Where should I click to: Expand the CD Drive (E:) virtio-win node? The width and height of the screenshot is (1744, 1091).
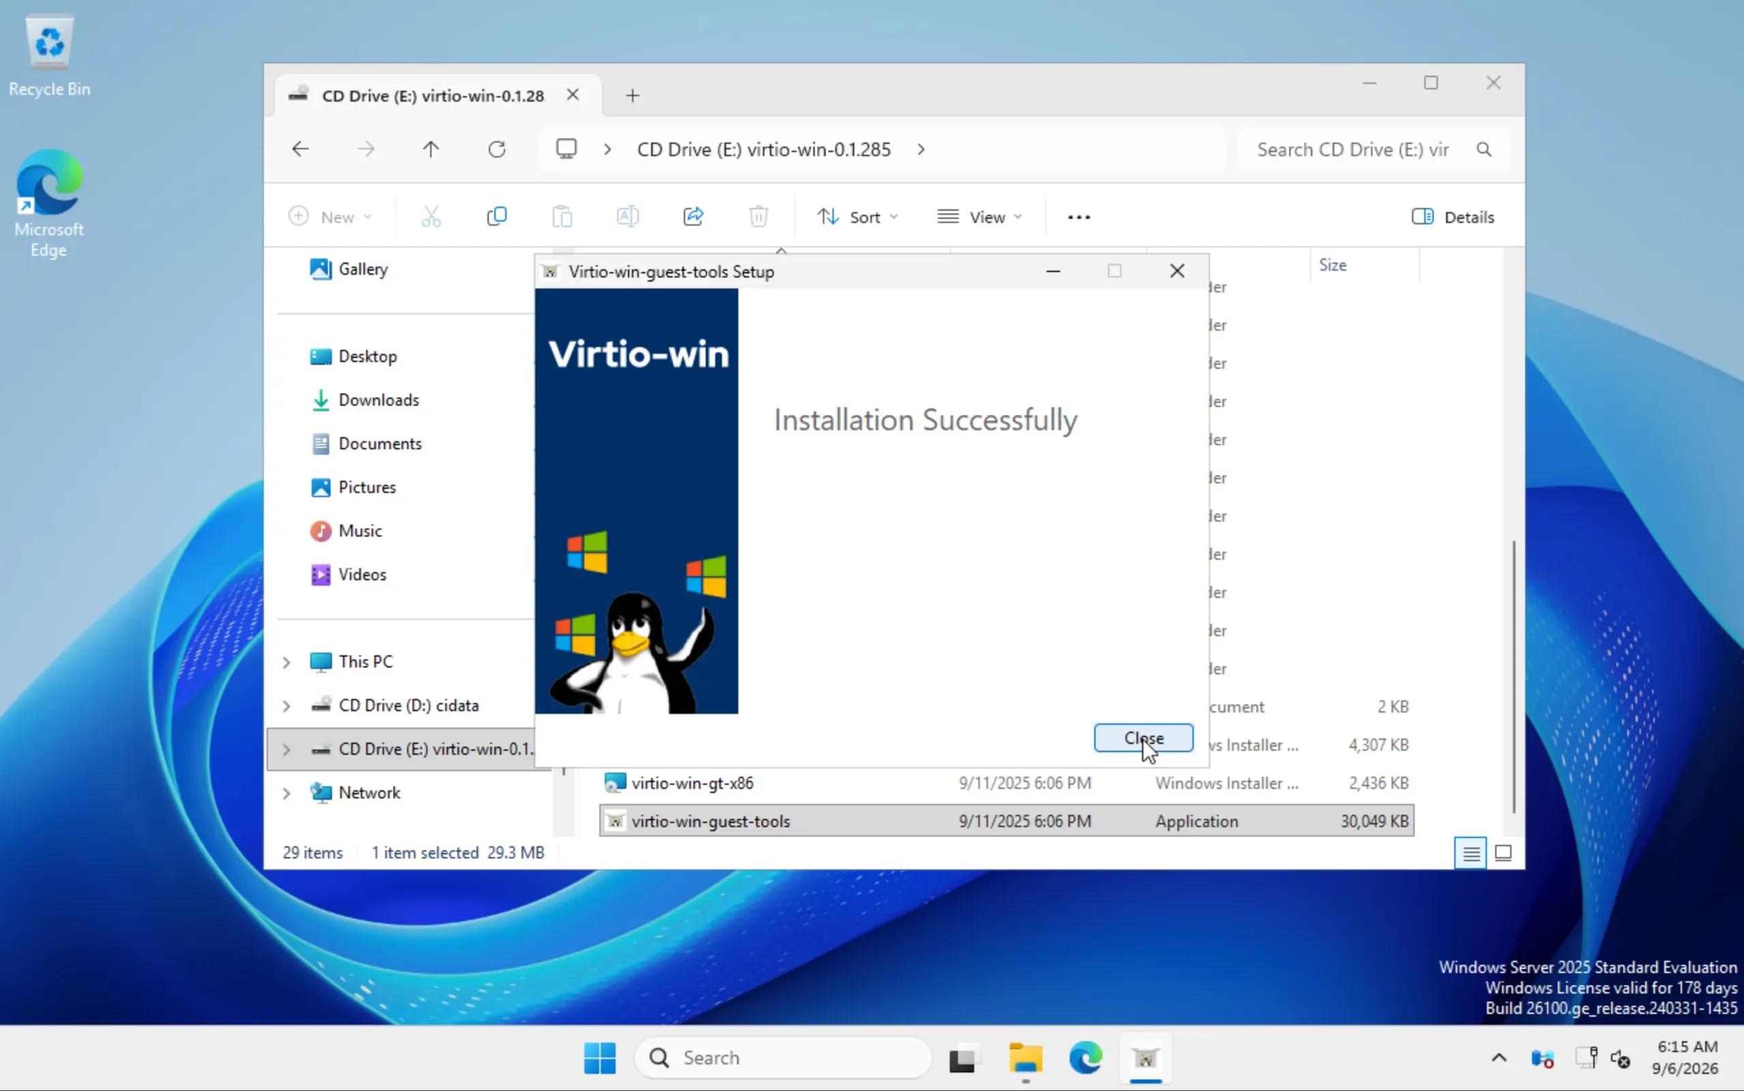point(286,749)
